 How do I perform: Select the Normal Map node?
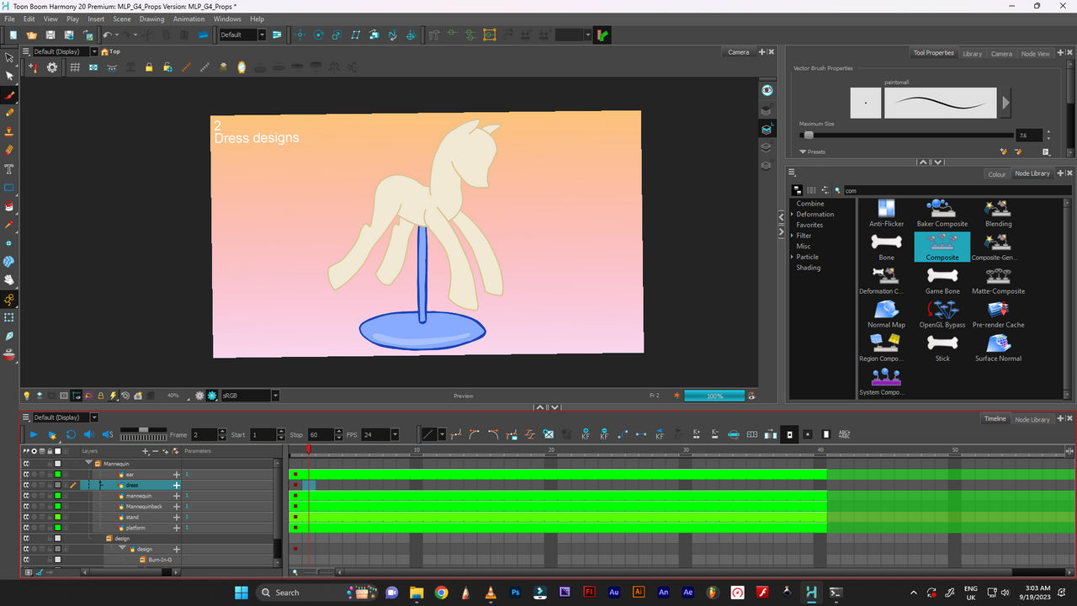tap(886, 314)
